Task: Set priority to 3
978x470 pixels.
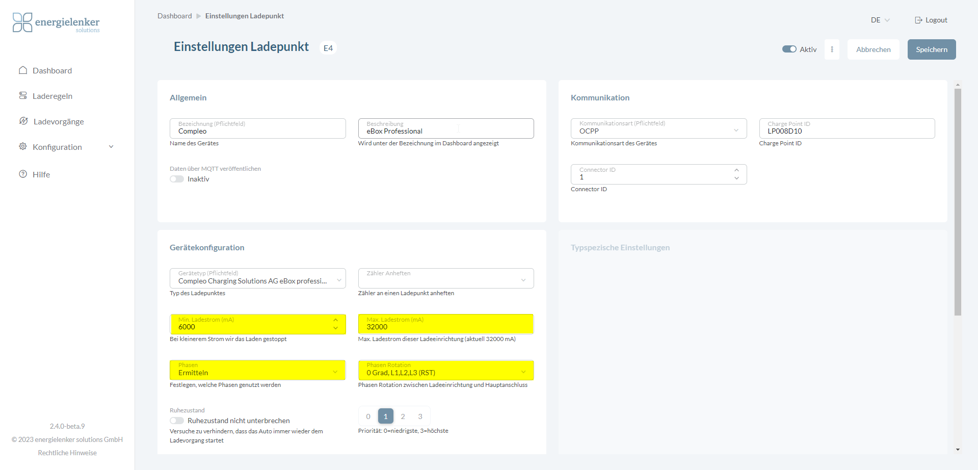Action: [x=420, y=416]
